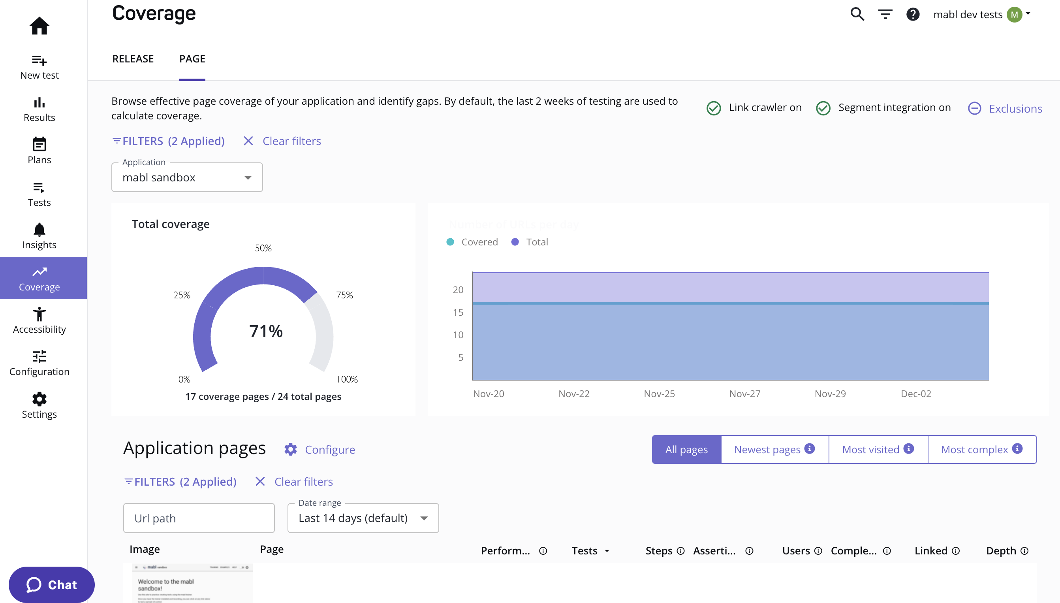Viewport: 1060px width, 603px height.
Task: Click the Url path input field
Action: tap(199, 518)
